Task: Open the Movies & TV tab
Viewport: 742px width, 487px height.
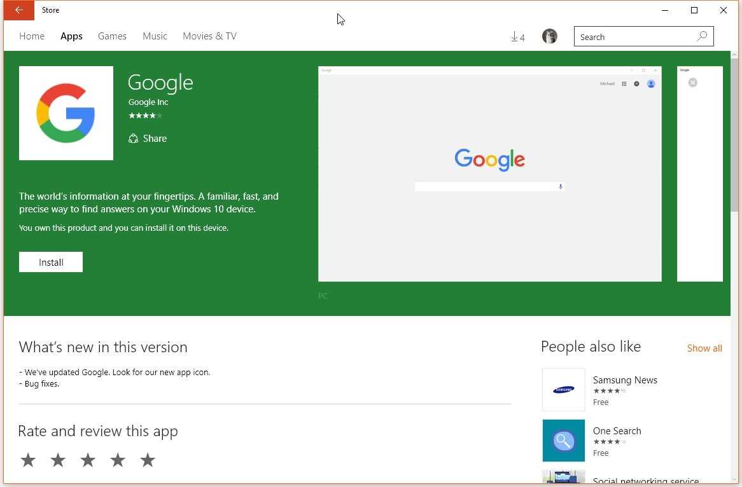Action: [209, 36]
